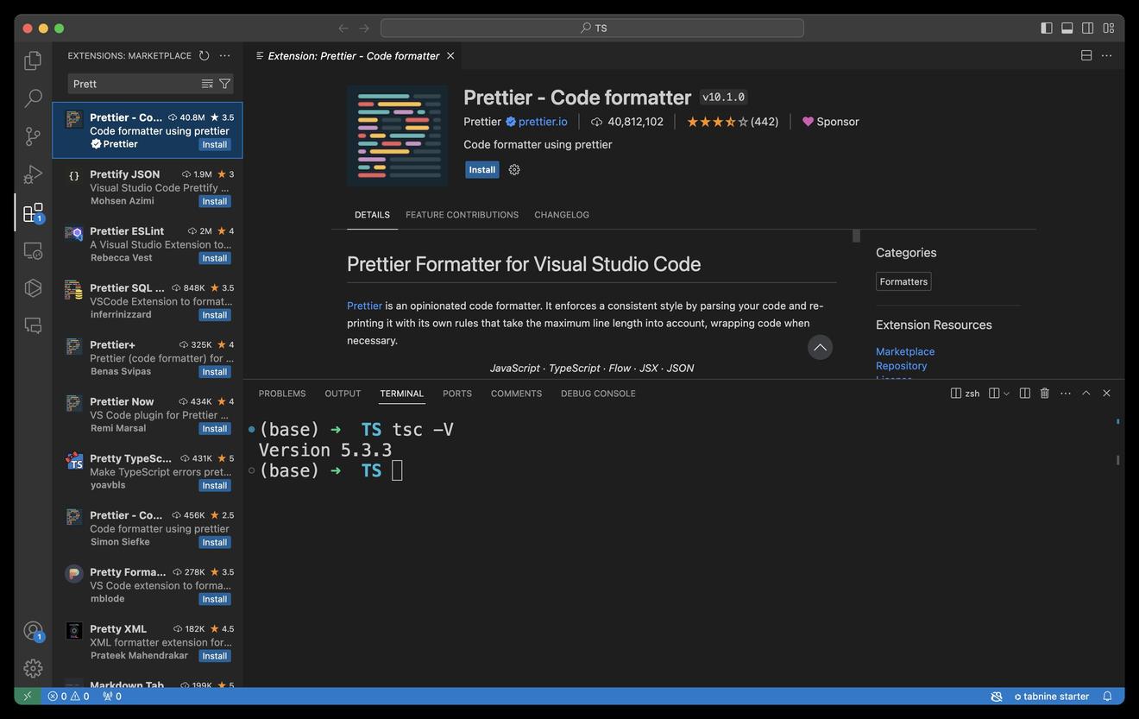Open the Source Control view
The height and width of the screenshot is (719, 1139).
pos(33,136)
